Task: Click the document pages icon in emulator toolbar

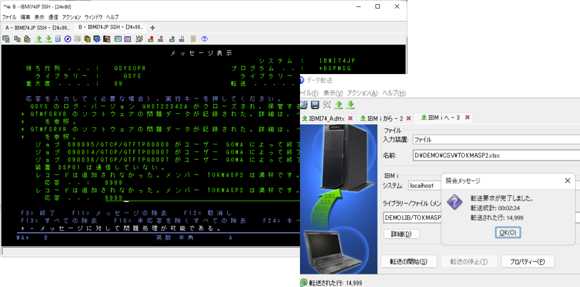Action: [77, 39]
